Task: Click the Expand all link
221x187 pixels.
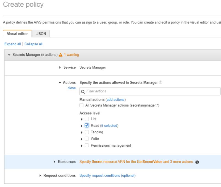Action: point(12,44)
